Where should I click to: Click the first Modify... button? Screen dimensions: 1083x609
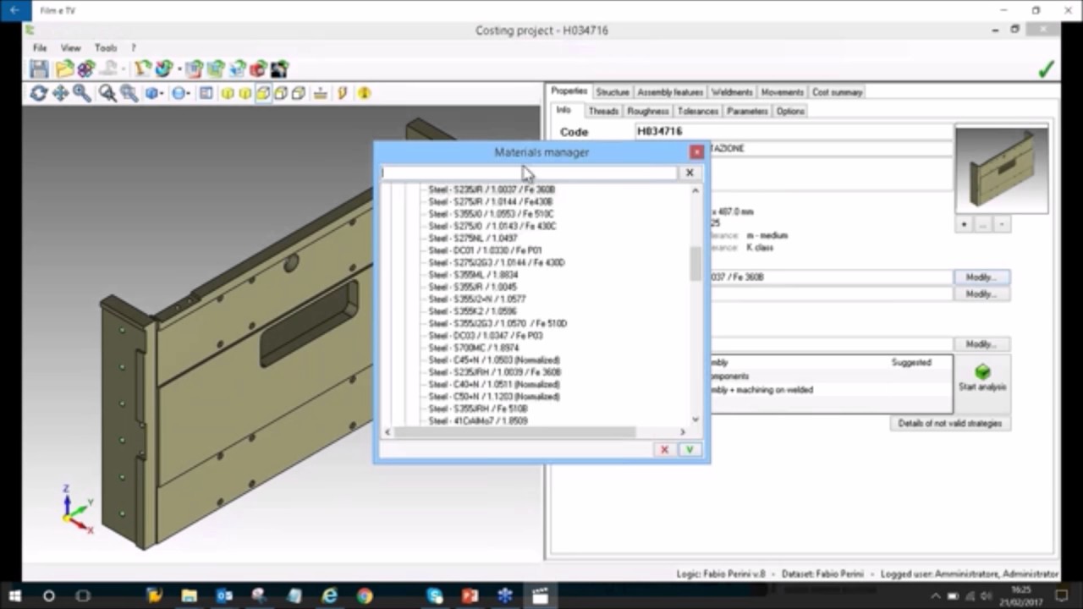[x=981, y=277]
